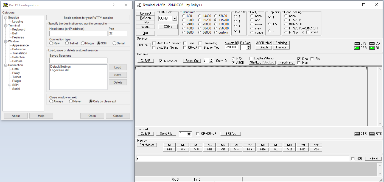
Task: Select the Telnet connection type
Action: click(x=67, y=43)
